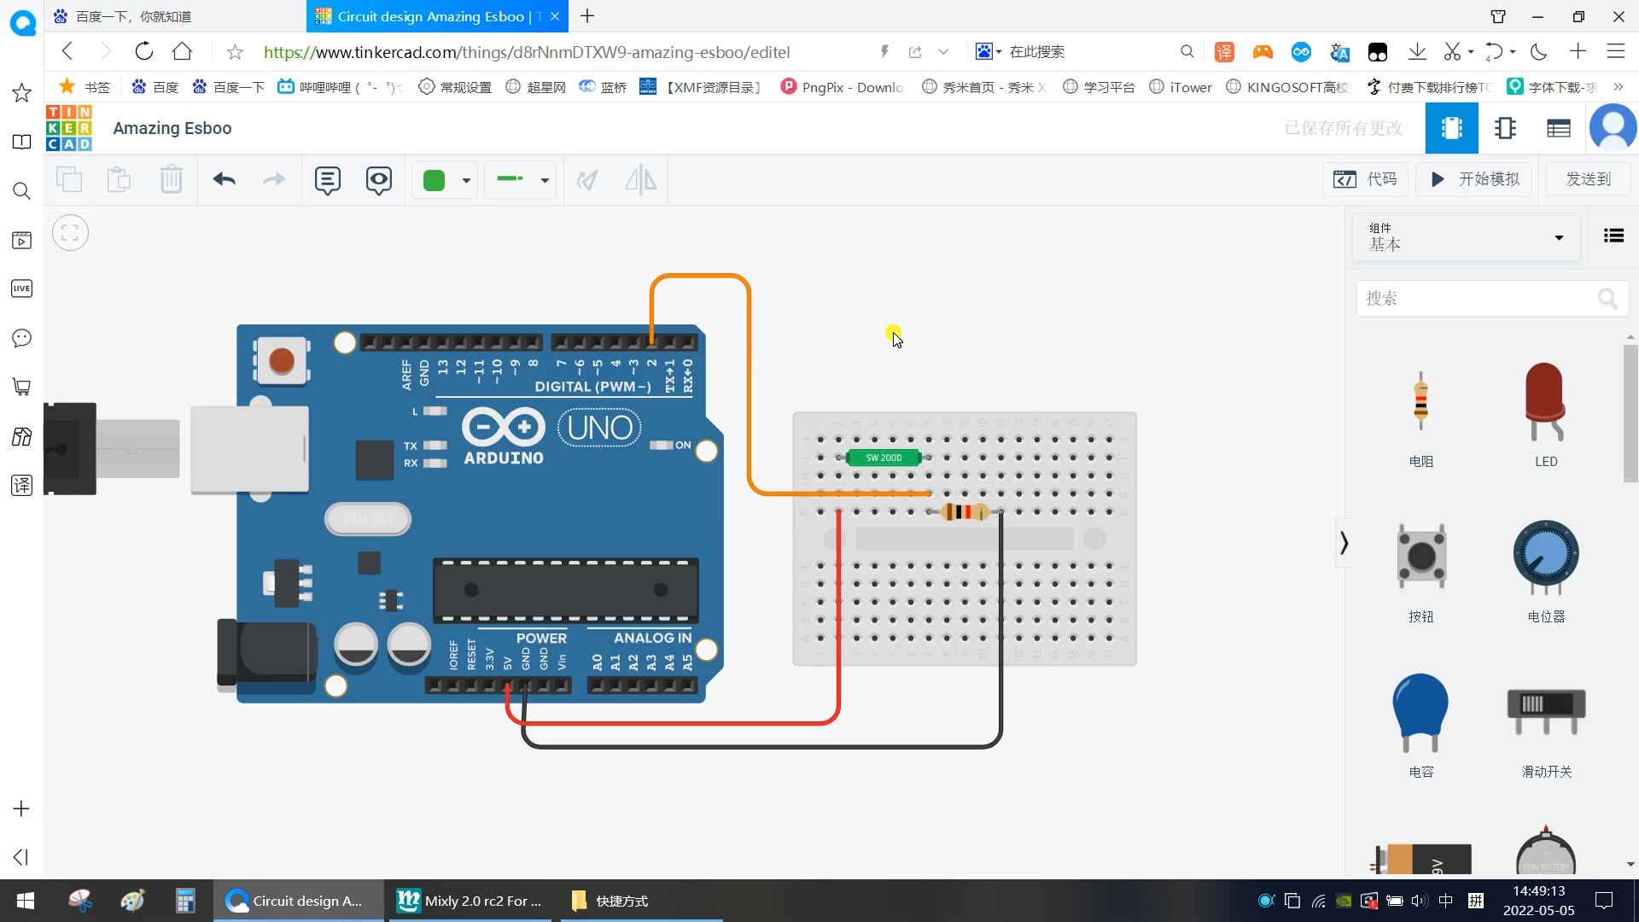Undo the last action

pos(225,180)
